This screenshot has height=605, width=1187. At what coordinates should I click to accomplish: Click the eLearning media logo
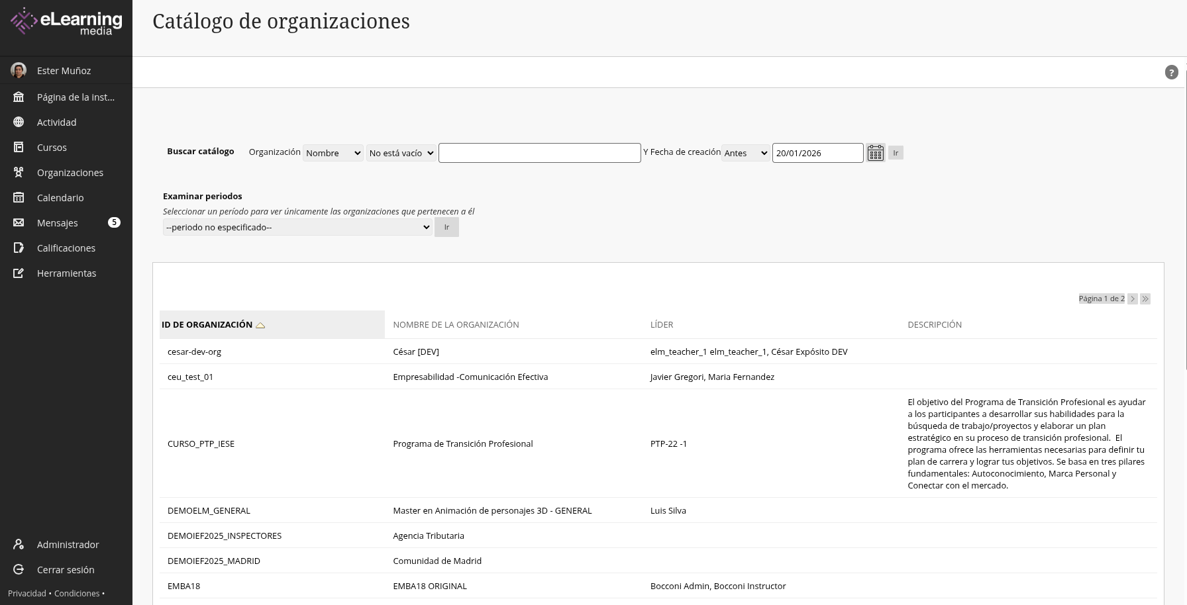(66, 21)
